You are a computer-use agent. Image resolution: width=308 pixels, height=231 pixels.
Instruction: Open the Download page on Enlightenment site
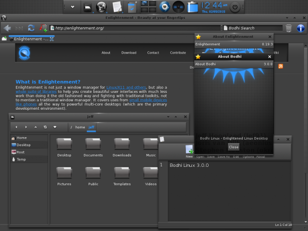[129, 53]
